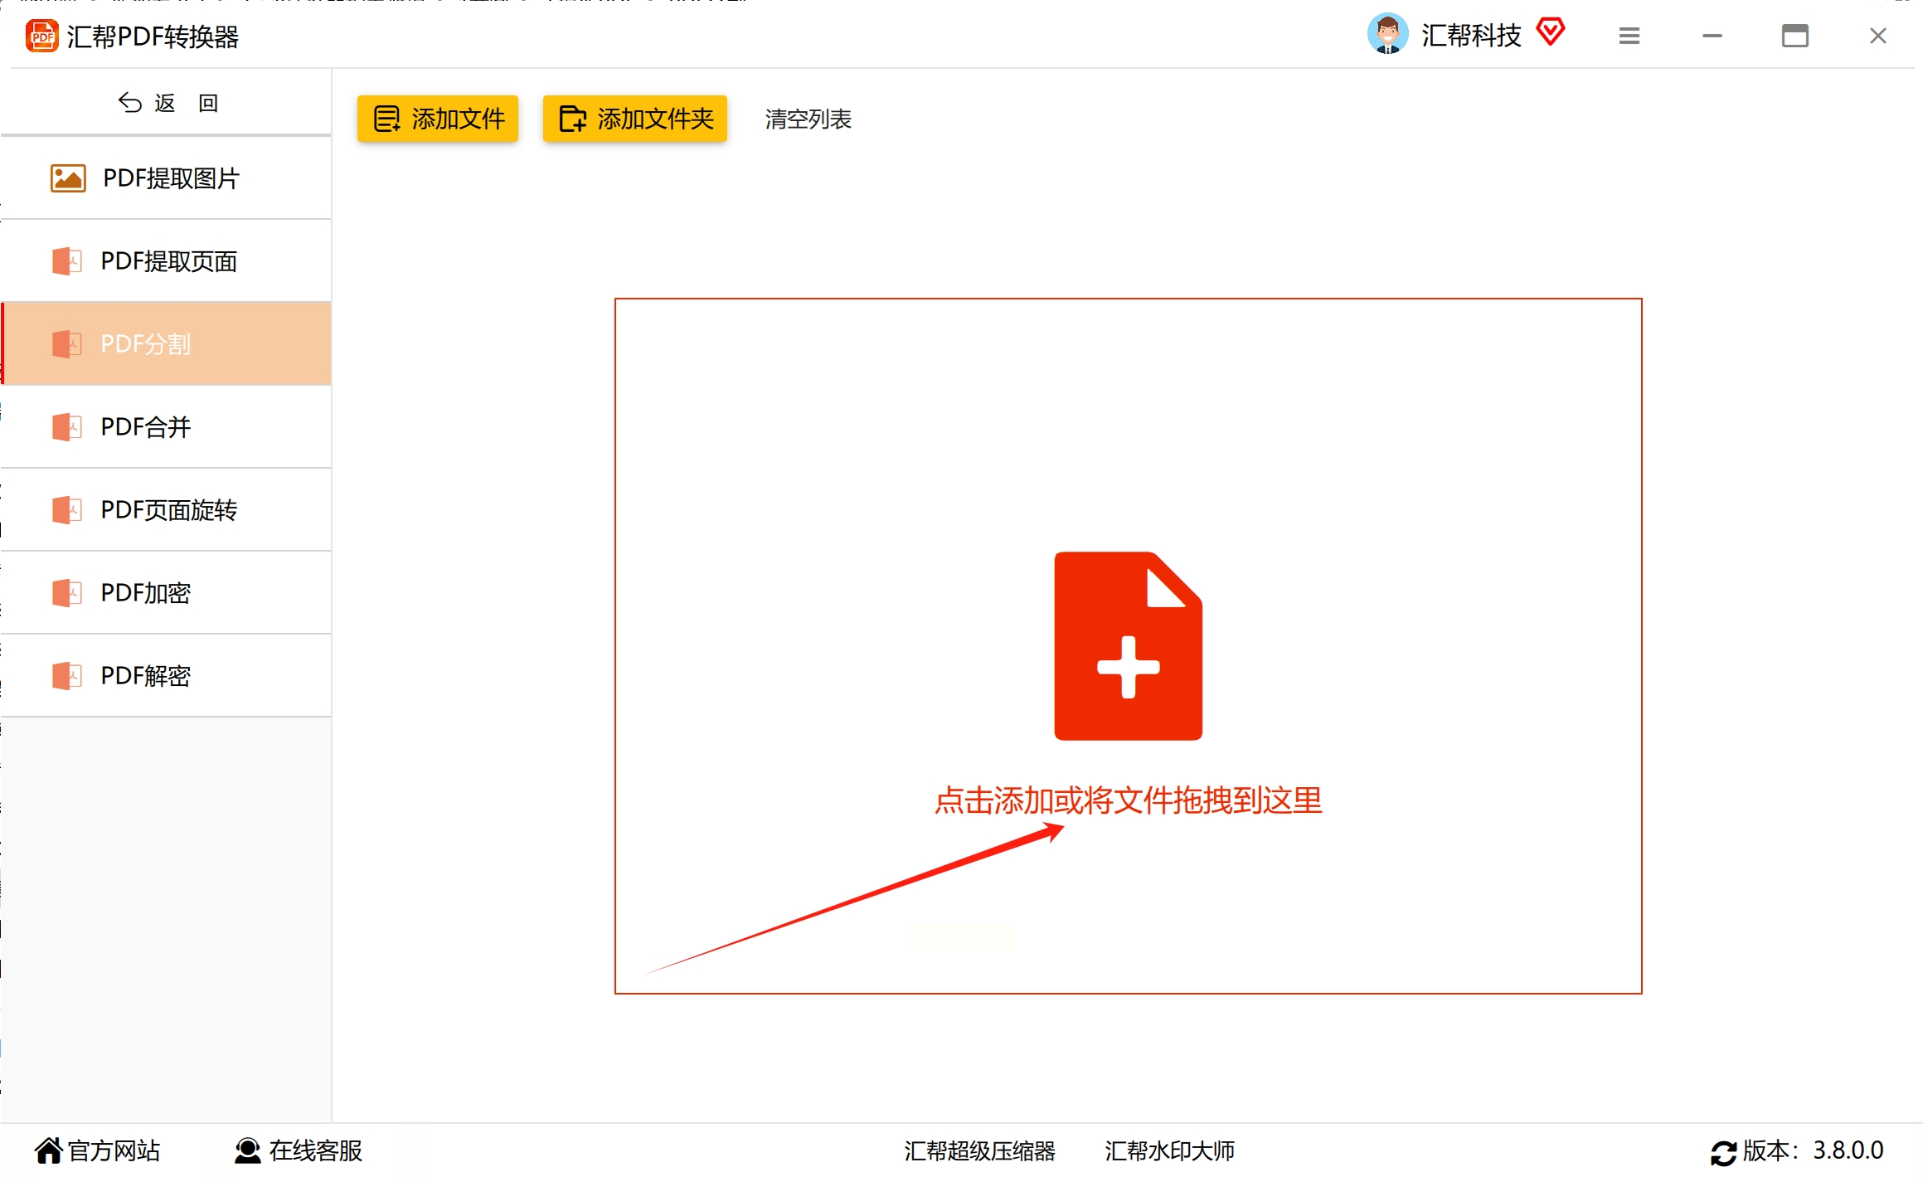This screenshot has width=1923, height=1177.
Task: Click the official website home icon
Action: [48, 1150]
